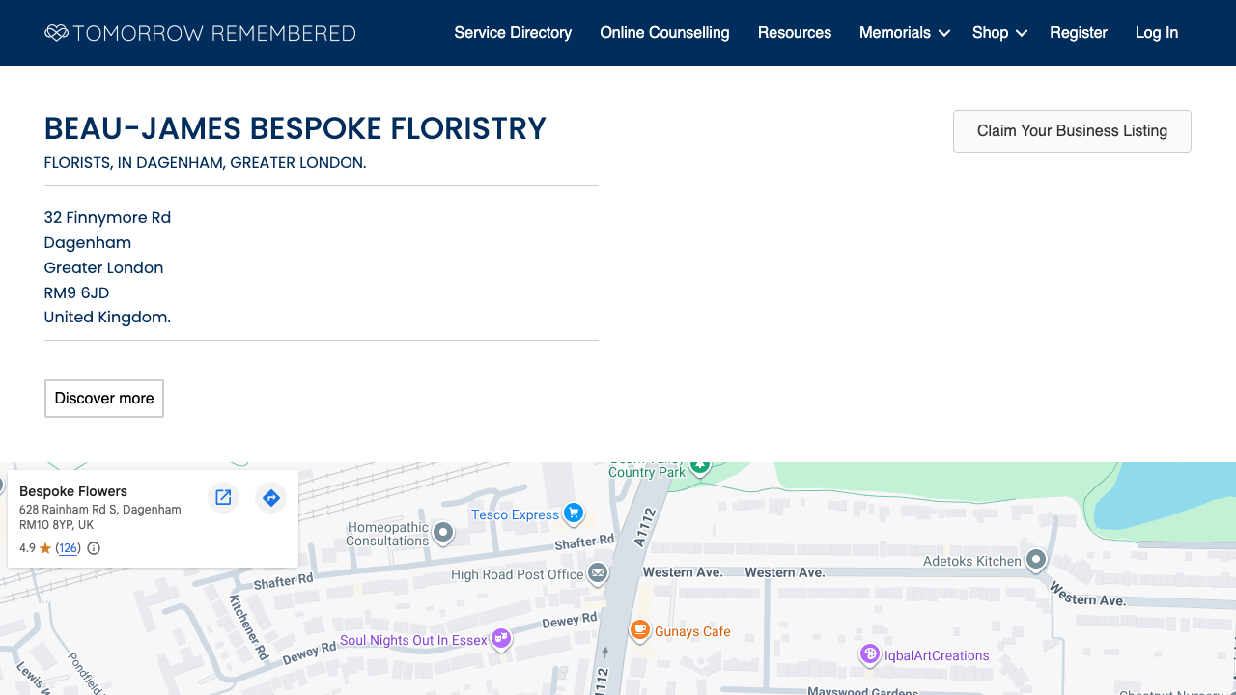The image size is (1236, 695).
Task: Open the Service Directory page
Action: click(513, 32)
